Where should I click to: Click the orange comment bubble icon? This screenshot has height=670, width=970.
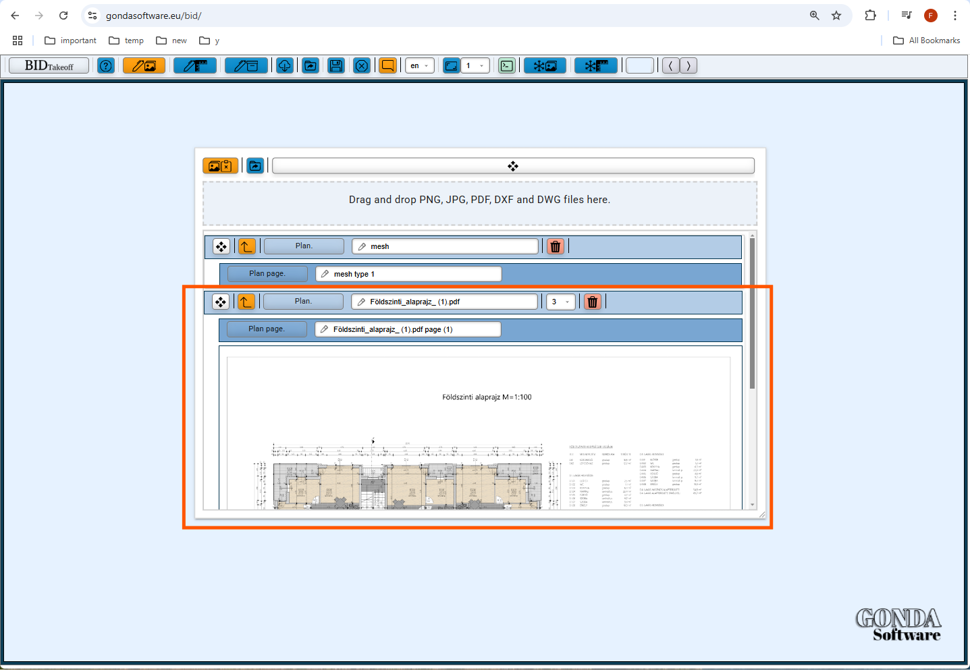[387, 65]
